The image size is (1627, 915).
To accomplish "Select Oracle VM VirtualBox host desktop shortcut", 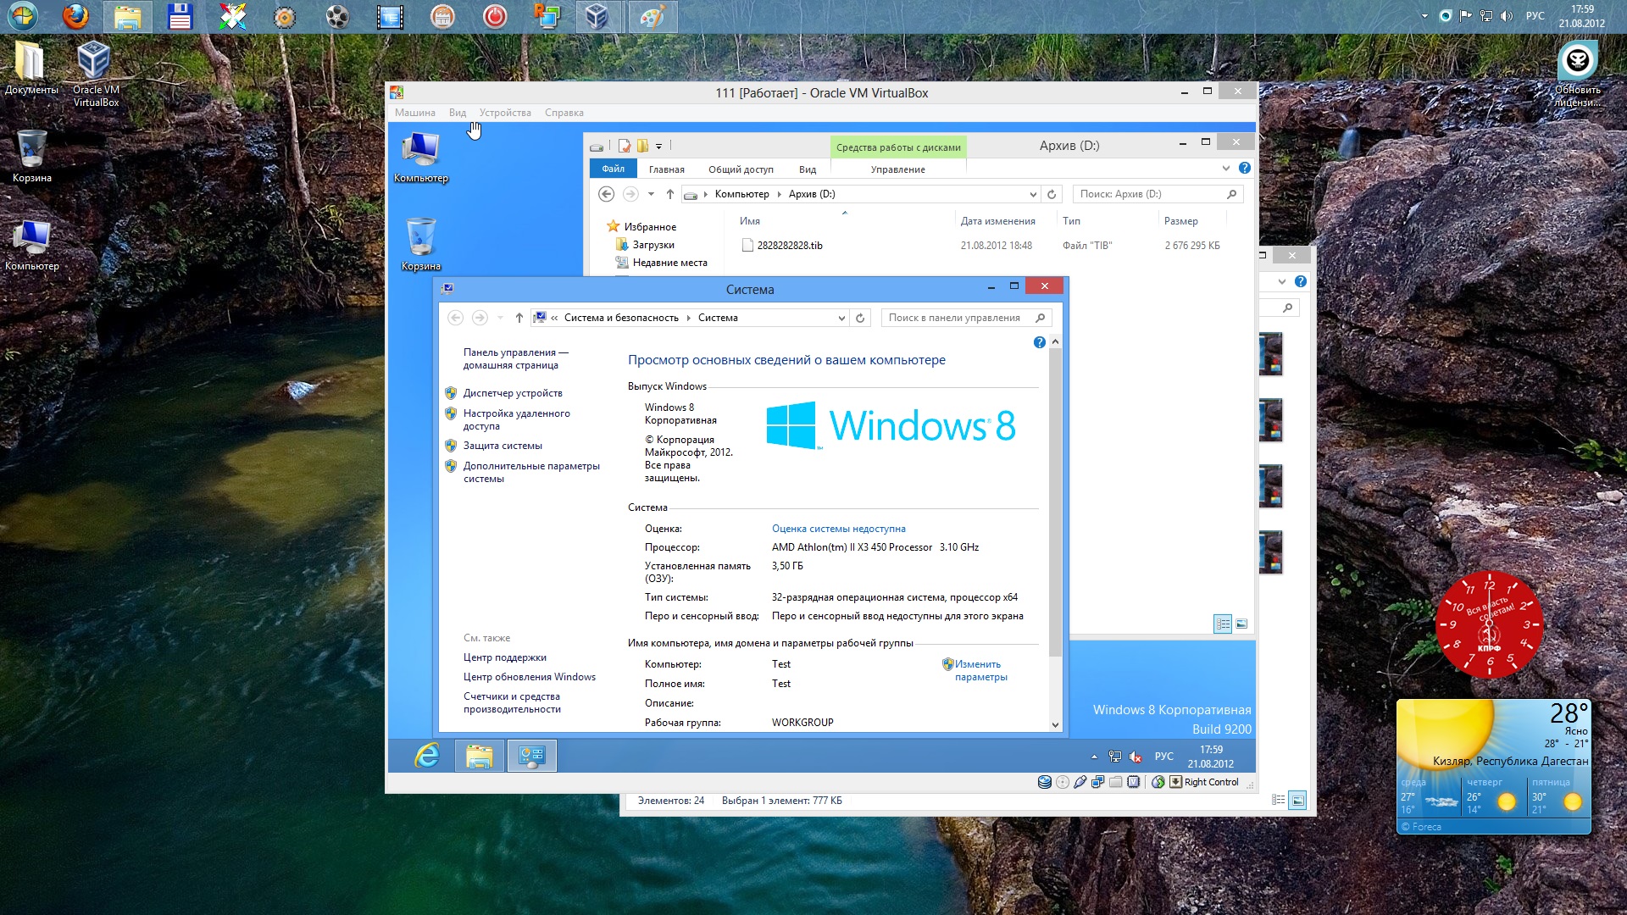I will 95,75.
